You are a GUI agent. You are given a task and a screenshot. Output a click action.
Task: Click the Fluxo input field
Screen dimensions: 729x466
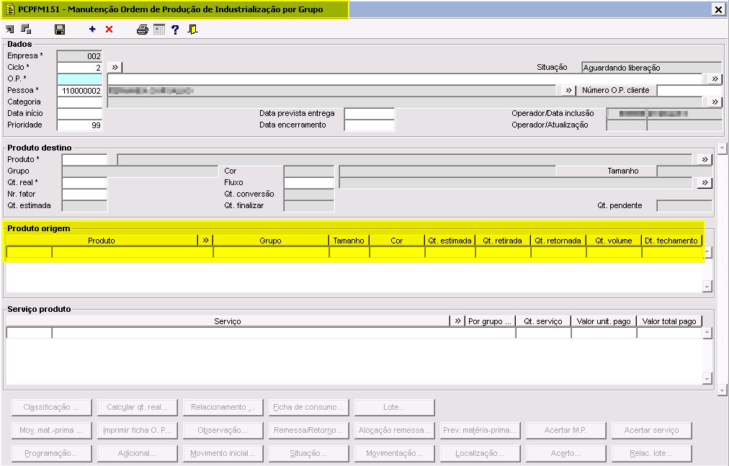coord(309,183)
